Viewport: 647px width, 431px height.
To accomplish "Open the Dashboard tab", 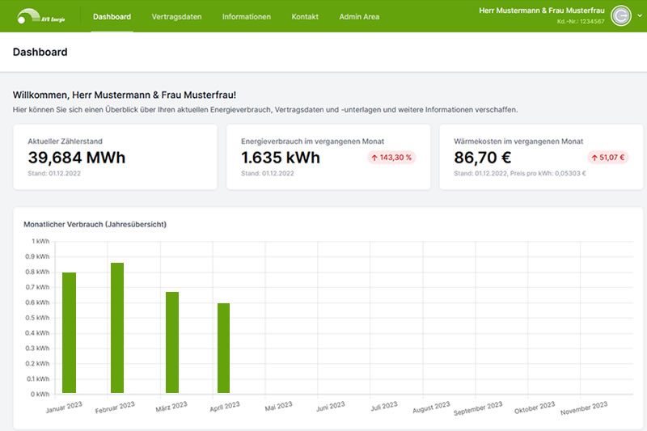I will pyautogui.click(x=112, y=17).
